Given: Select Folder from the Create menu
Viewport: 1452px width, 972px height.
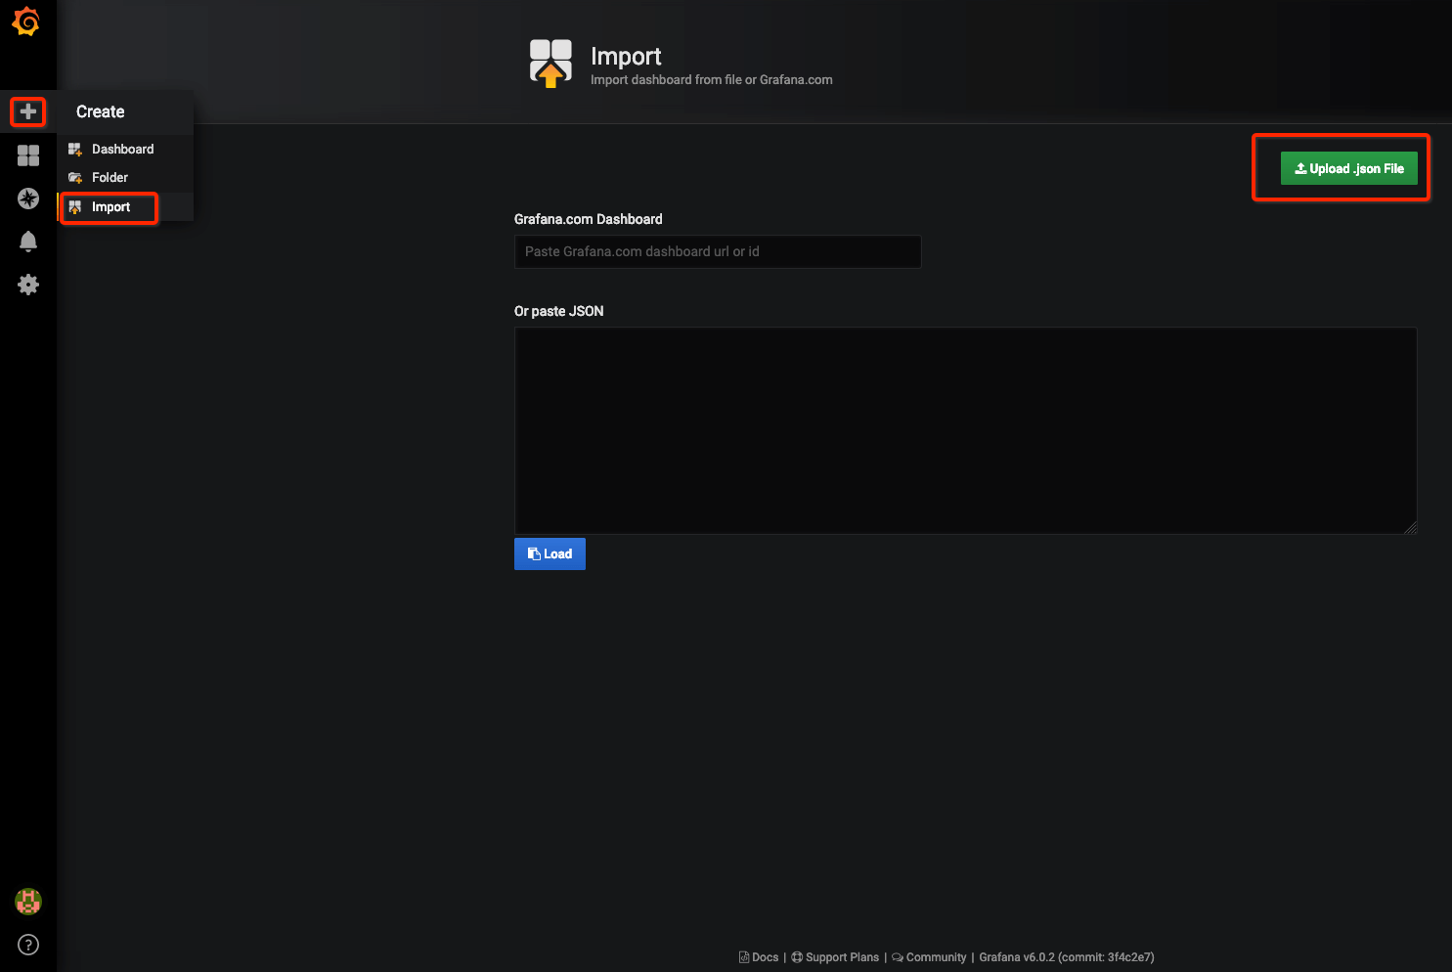Looking at the screenshot, I should (110, 178).
